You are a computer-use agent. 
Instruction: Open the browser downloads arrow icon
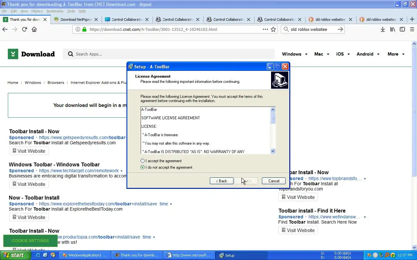click(383, 29)
